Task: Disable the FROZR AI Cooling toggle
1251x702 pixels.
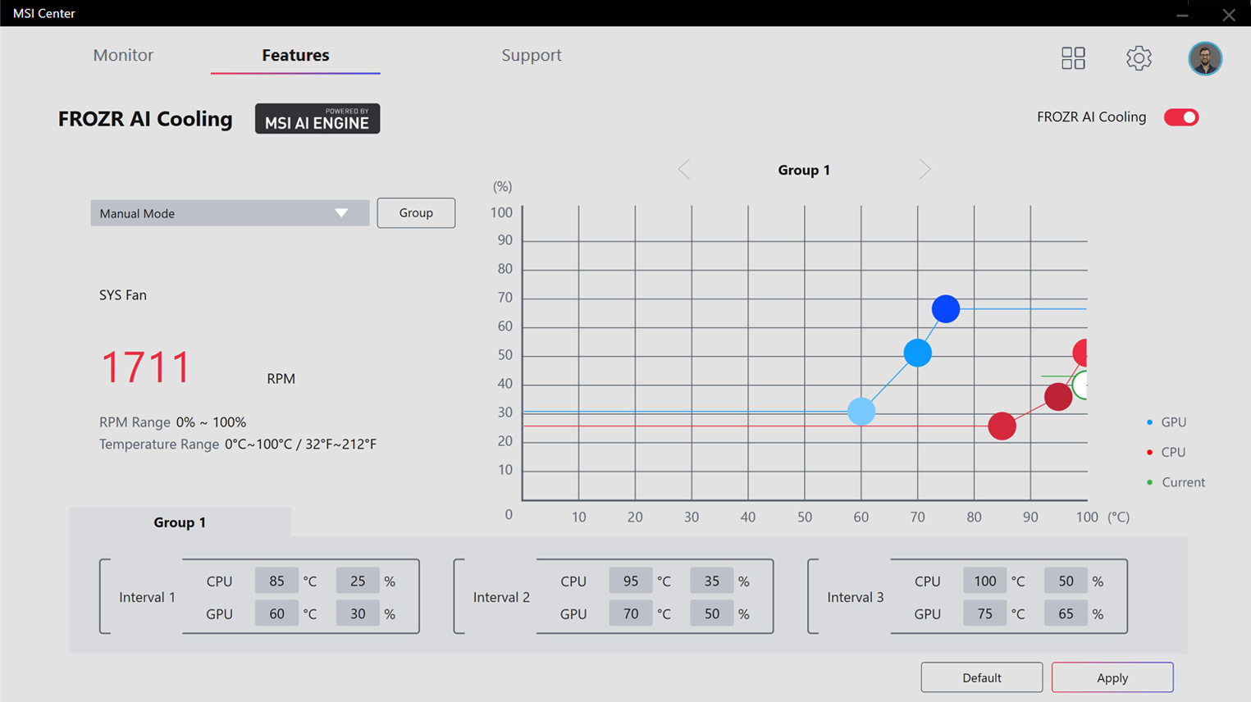Action: (x=1180, y=117)
